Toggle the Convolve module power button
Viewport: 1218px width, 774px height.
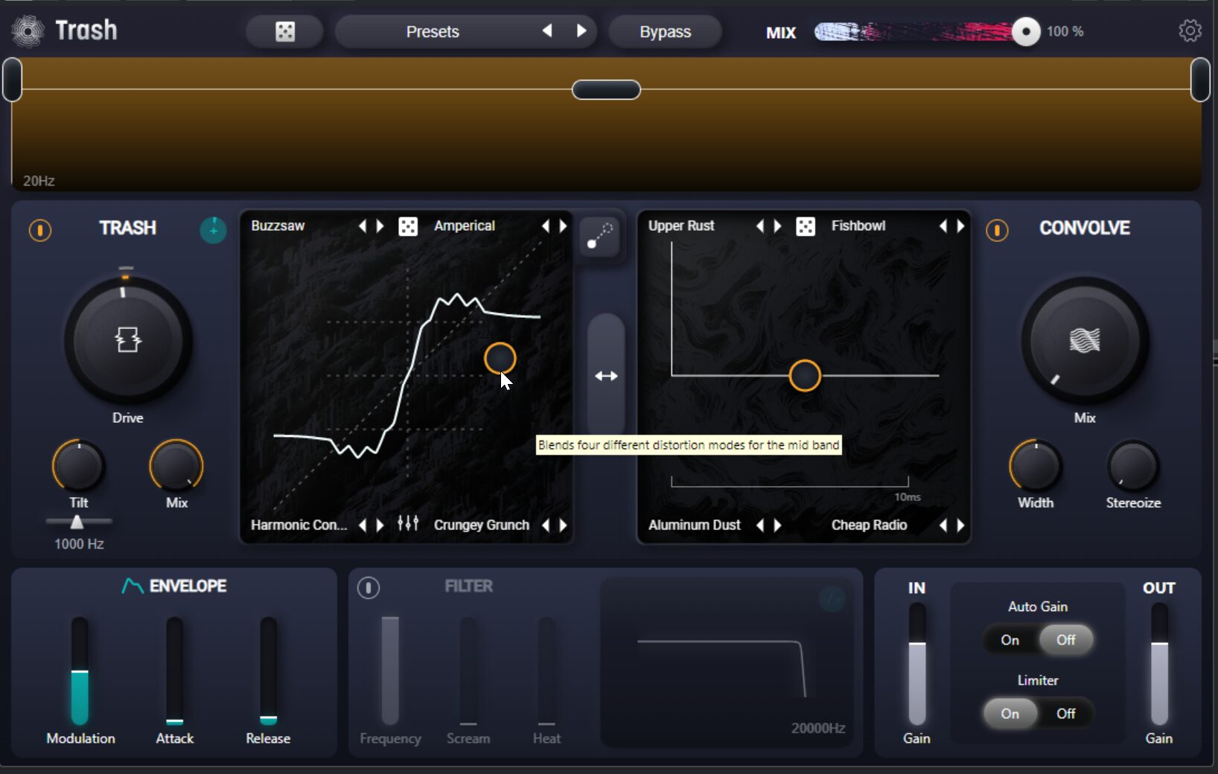coord(997,230)
